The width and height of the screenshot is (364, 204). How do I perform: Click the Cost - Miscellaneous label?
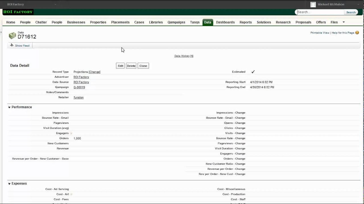tap(231, 189)
